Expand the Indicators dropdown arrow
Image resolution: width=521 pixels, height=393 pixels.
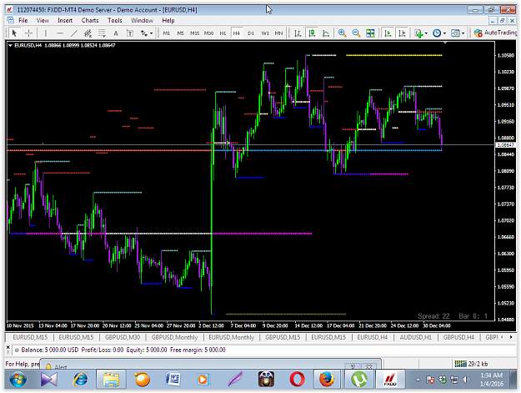(x=426, y=33)
